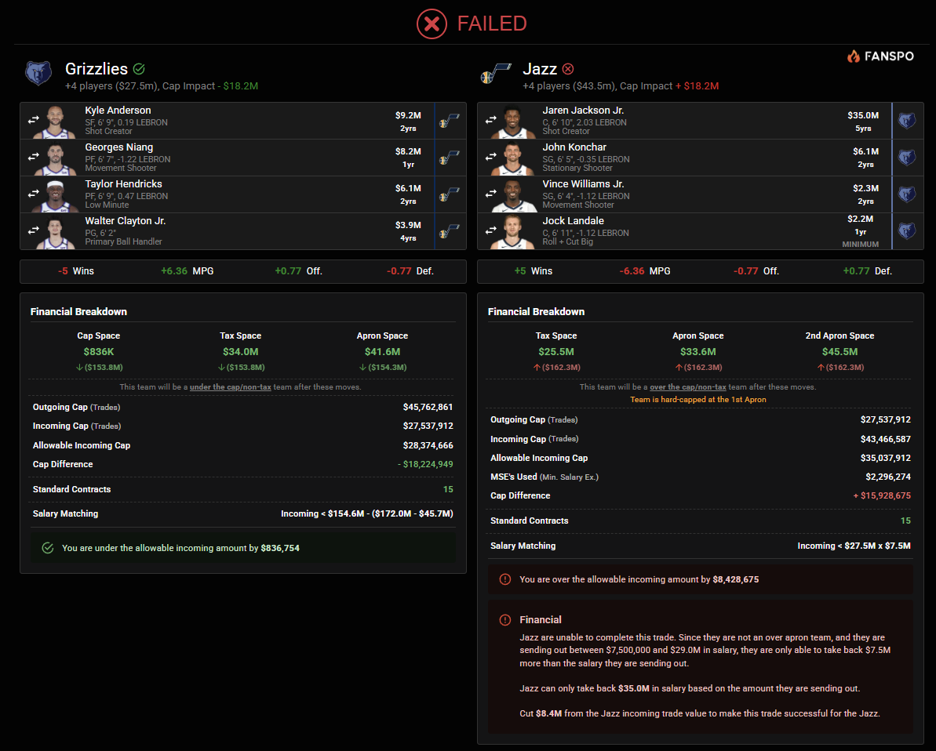
Task: Click Grizzlies Tax Space value $34.0M
Action: pyautogui.click(x=241, y=352)
